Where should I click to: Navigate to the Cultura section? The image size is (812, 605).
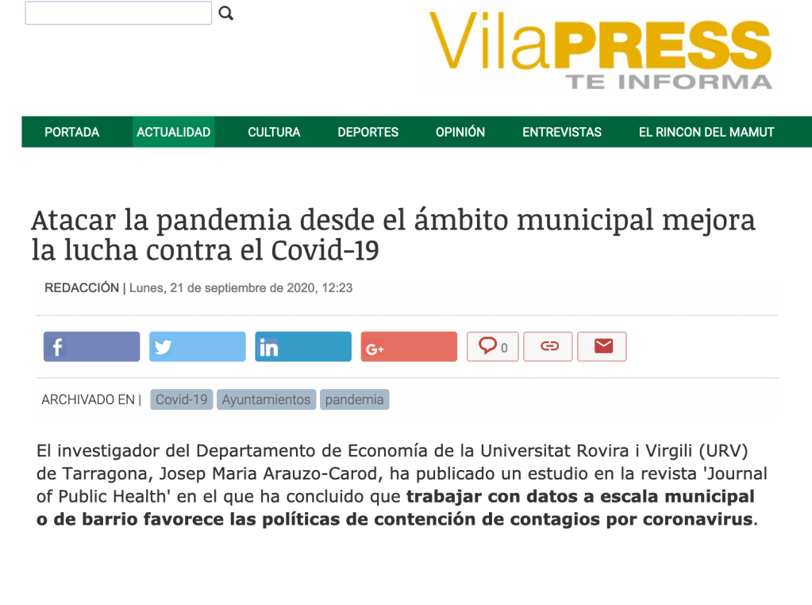click(274, 132)
